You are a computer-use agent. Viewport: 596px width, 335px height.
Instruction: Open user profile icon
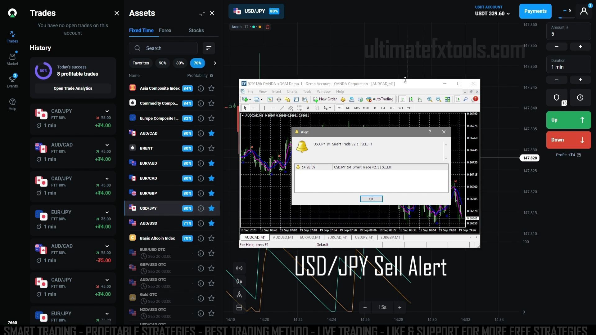tap(584, 11)
